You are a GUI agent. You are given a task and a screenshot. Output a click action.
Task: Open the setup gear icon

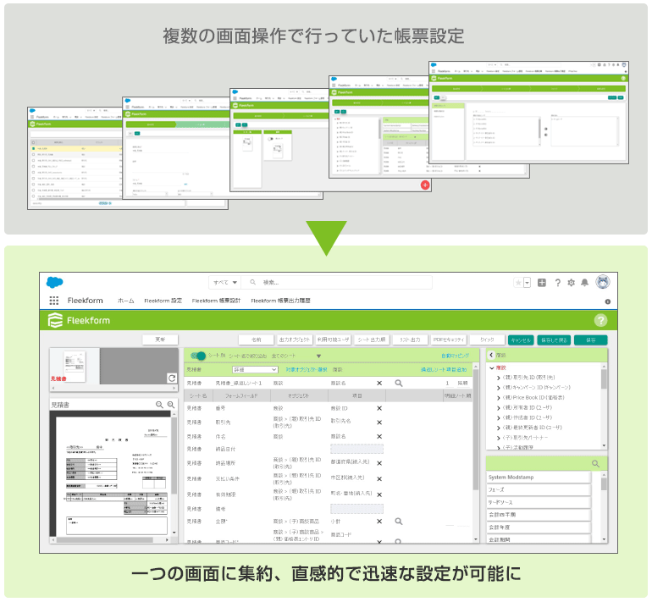pyautogui.click(x=571, y=283)
